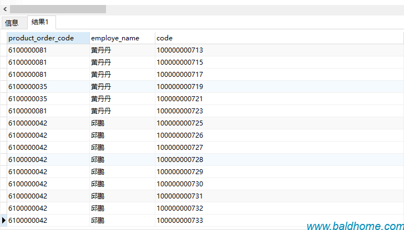Screen dimensions: 404x230
Task: Open the www.baldhome.com watermark link
Action: (355, 226)
